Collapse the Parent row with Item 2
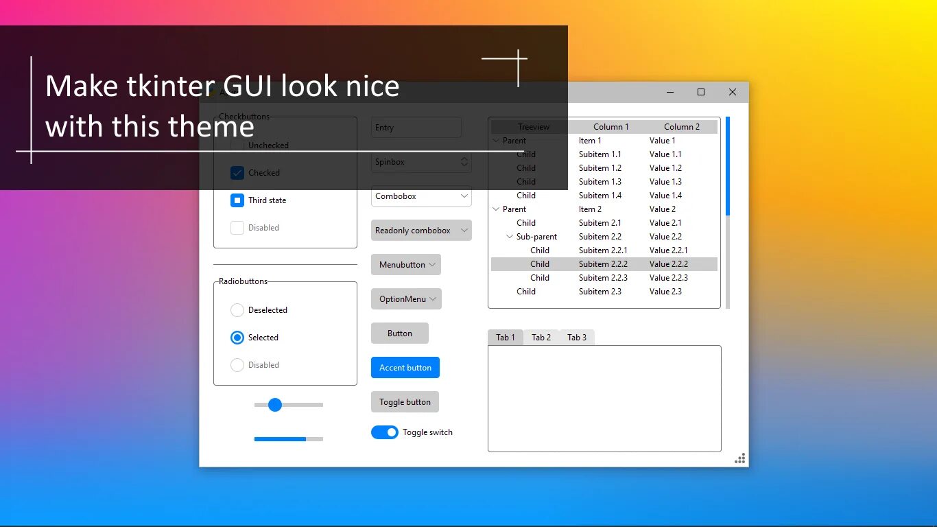The image size is (937, 527). point(497,209)
